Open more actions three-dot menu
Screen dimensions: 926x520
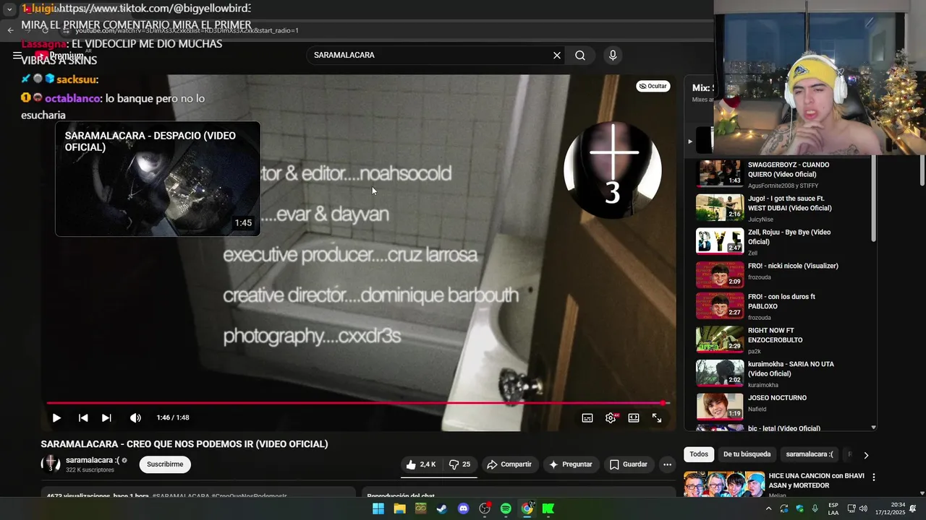click(x=668, y=464)
